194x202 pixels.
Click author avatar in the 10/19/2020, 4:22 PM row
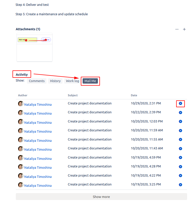pos(21,176)
